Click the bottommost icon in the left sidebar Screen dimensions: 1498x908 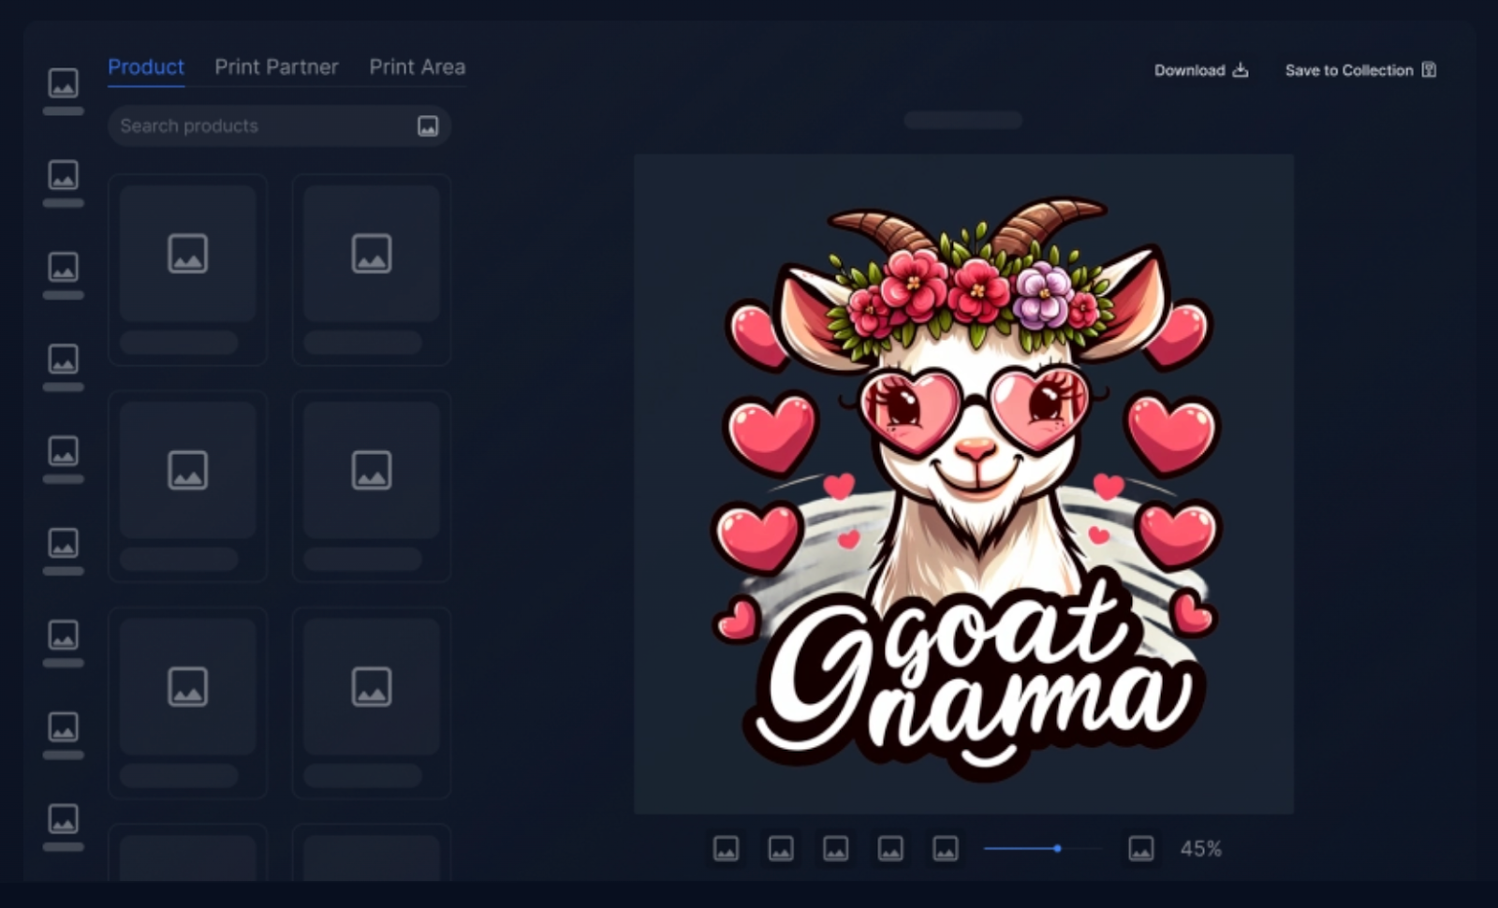tap(64, 819)
